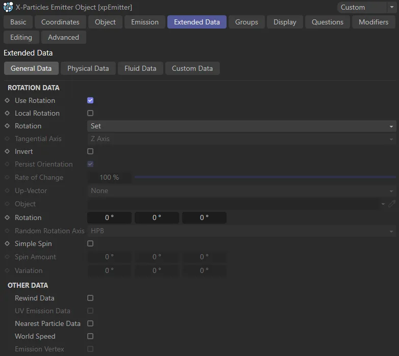Toggle the UV Emission Data checkbox
Image resolution: width=399 pixels, height=356 pixels.
click(x=90, y=311)
